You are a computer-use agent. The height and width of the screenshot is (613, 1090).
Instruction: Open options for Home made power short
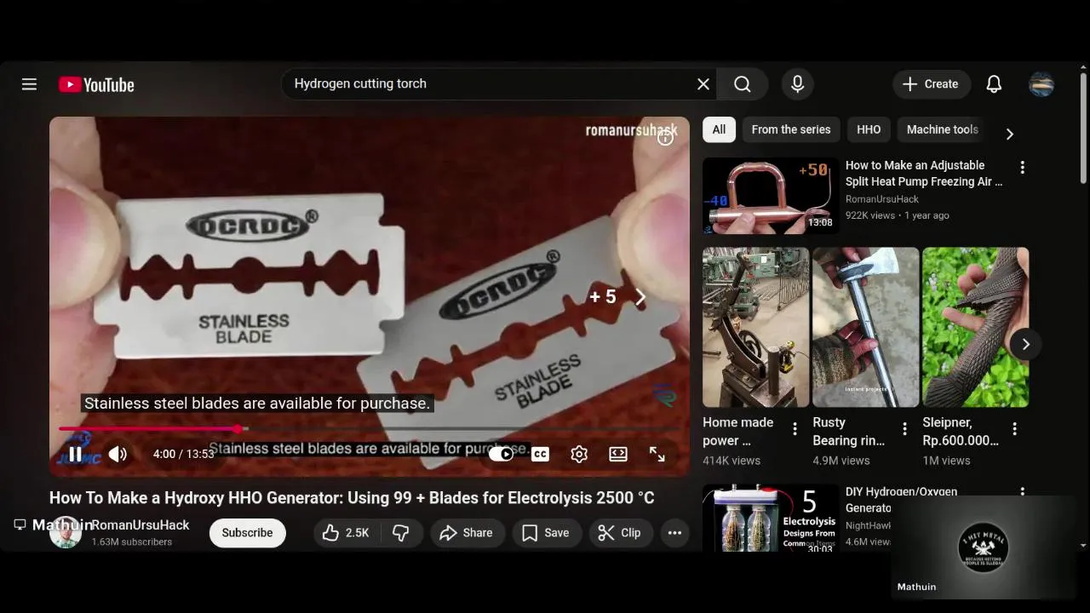pyautogui.click(x=795, y=429)
